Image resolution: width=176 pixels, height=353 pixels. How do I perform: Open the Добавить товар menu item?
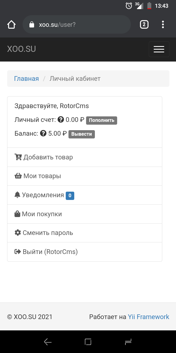(48, 157)
